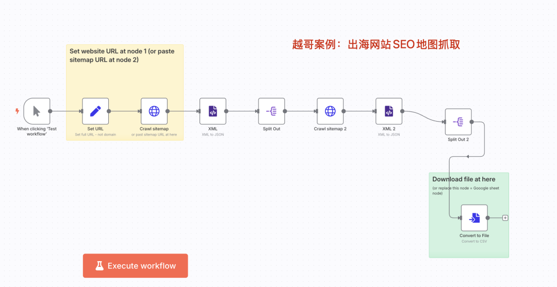The image size is (557, 287).
Task: Select the 'Download file at here' sticky heading
Action: coord(464,179)
